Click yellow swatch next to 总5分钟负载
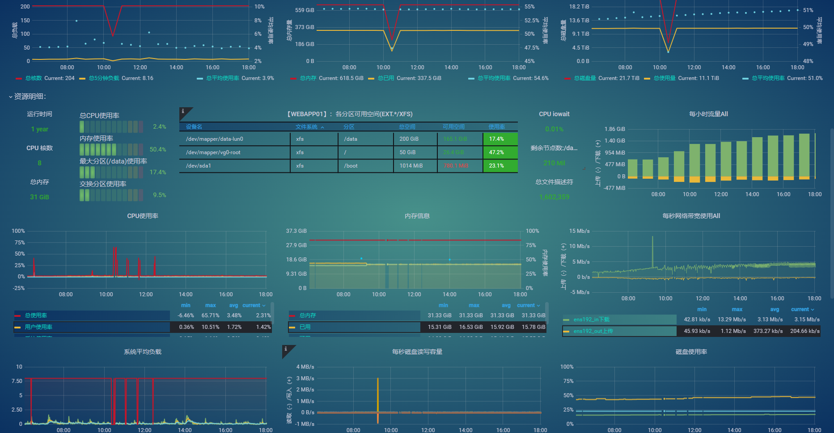Image resolution: width=834 pixels, height=433 pixels. click(82, 79)
